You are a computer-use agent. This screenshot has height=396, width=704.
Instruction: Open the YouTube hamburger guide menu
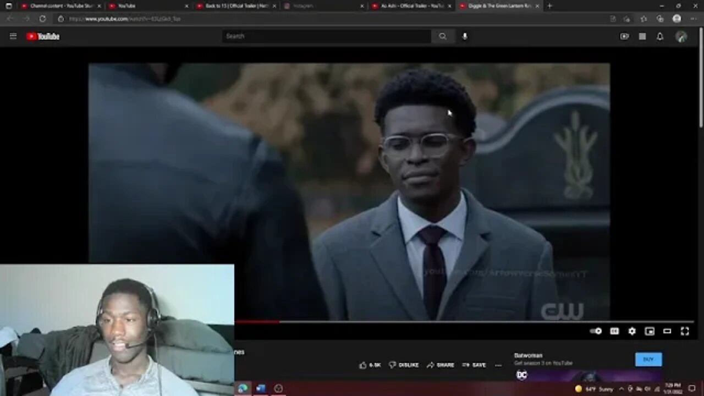point(13,36)
